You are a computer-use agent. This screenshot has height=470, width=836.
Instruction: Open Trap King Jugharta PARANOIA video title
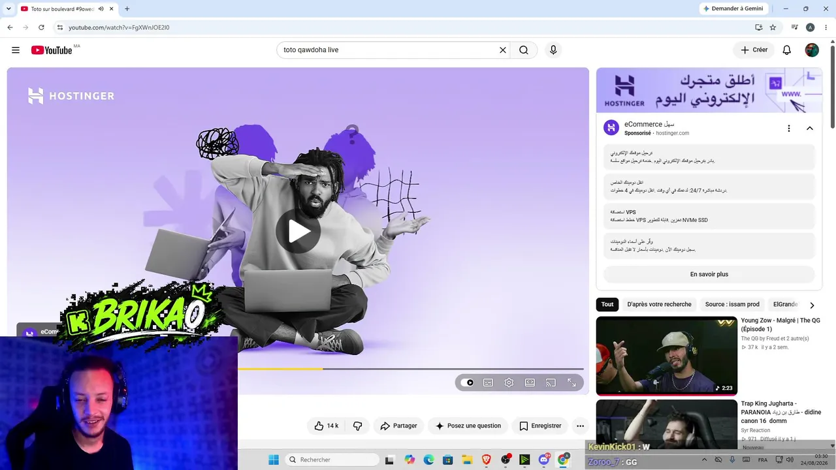pos(781,412)
